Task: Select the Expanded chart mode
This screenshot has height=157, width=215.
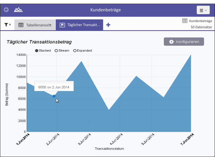Action: (x=75, y=51)
